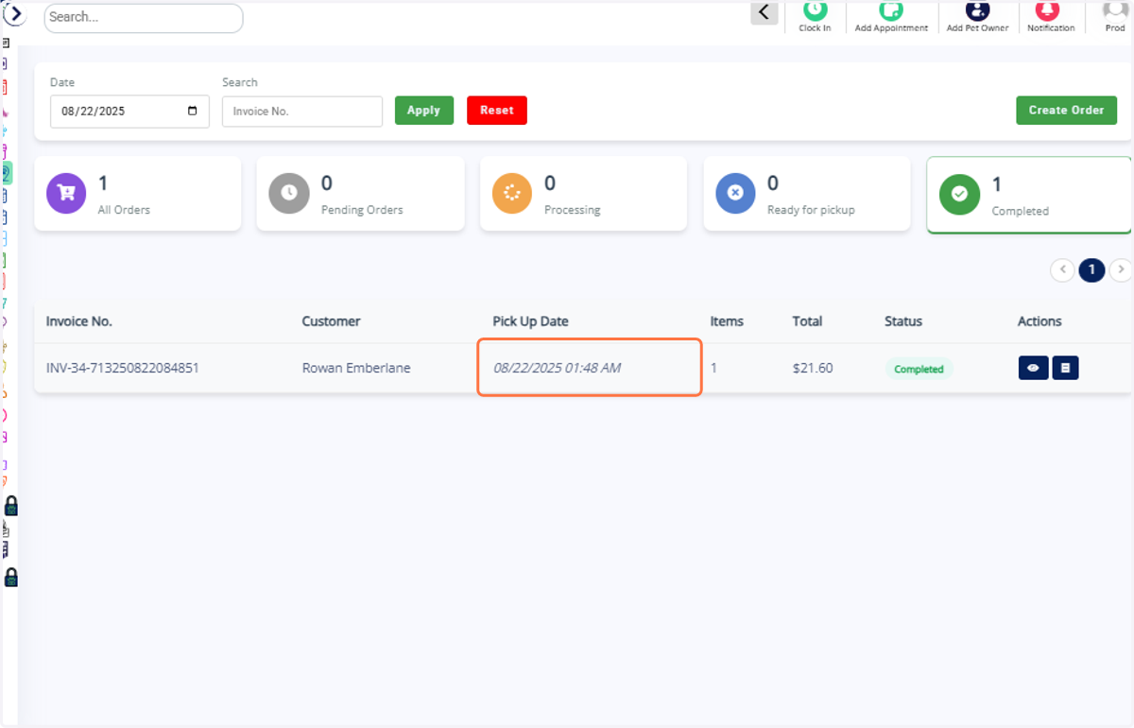
Task: Click the Pick Up Date column header
Action: coord(530,321)
